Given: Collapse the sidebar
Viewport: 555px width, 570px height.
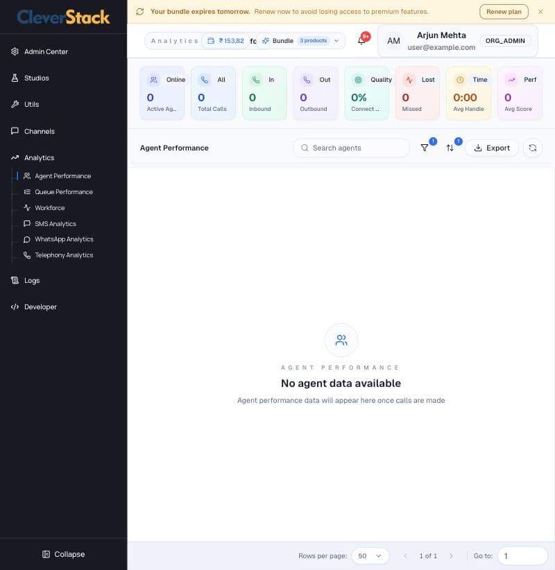Looking at the screenshot, I should tap(63, 554).
